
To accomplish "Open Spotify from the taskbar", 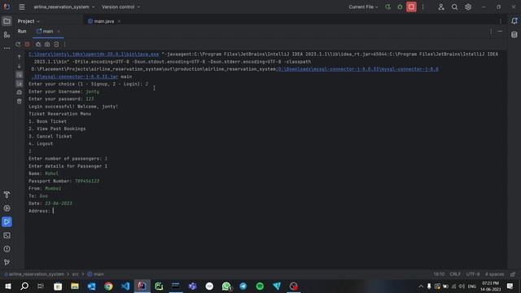I will 260,286.
